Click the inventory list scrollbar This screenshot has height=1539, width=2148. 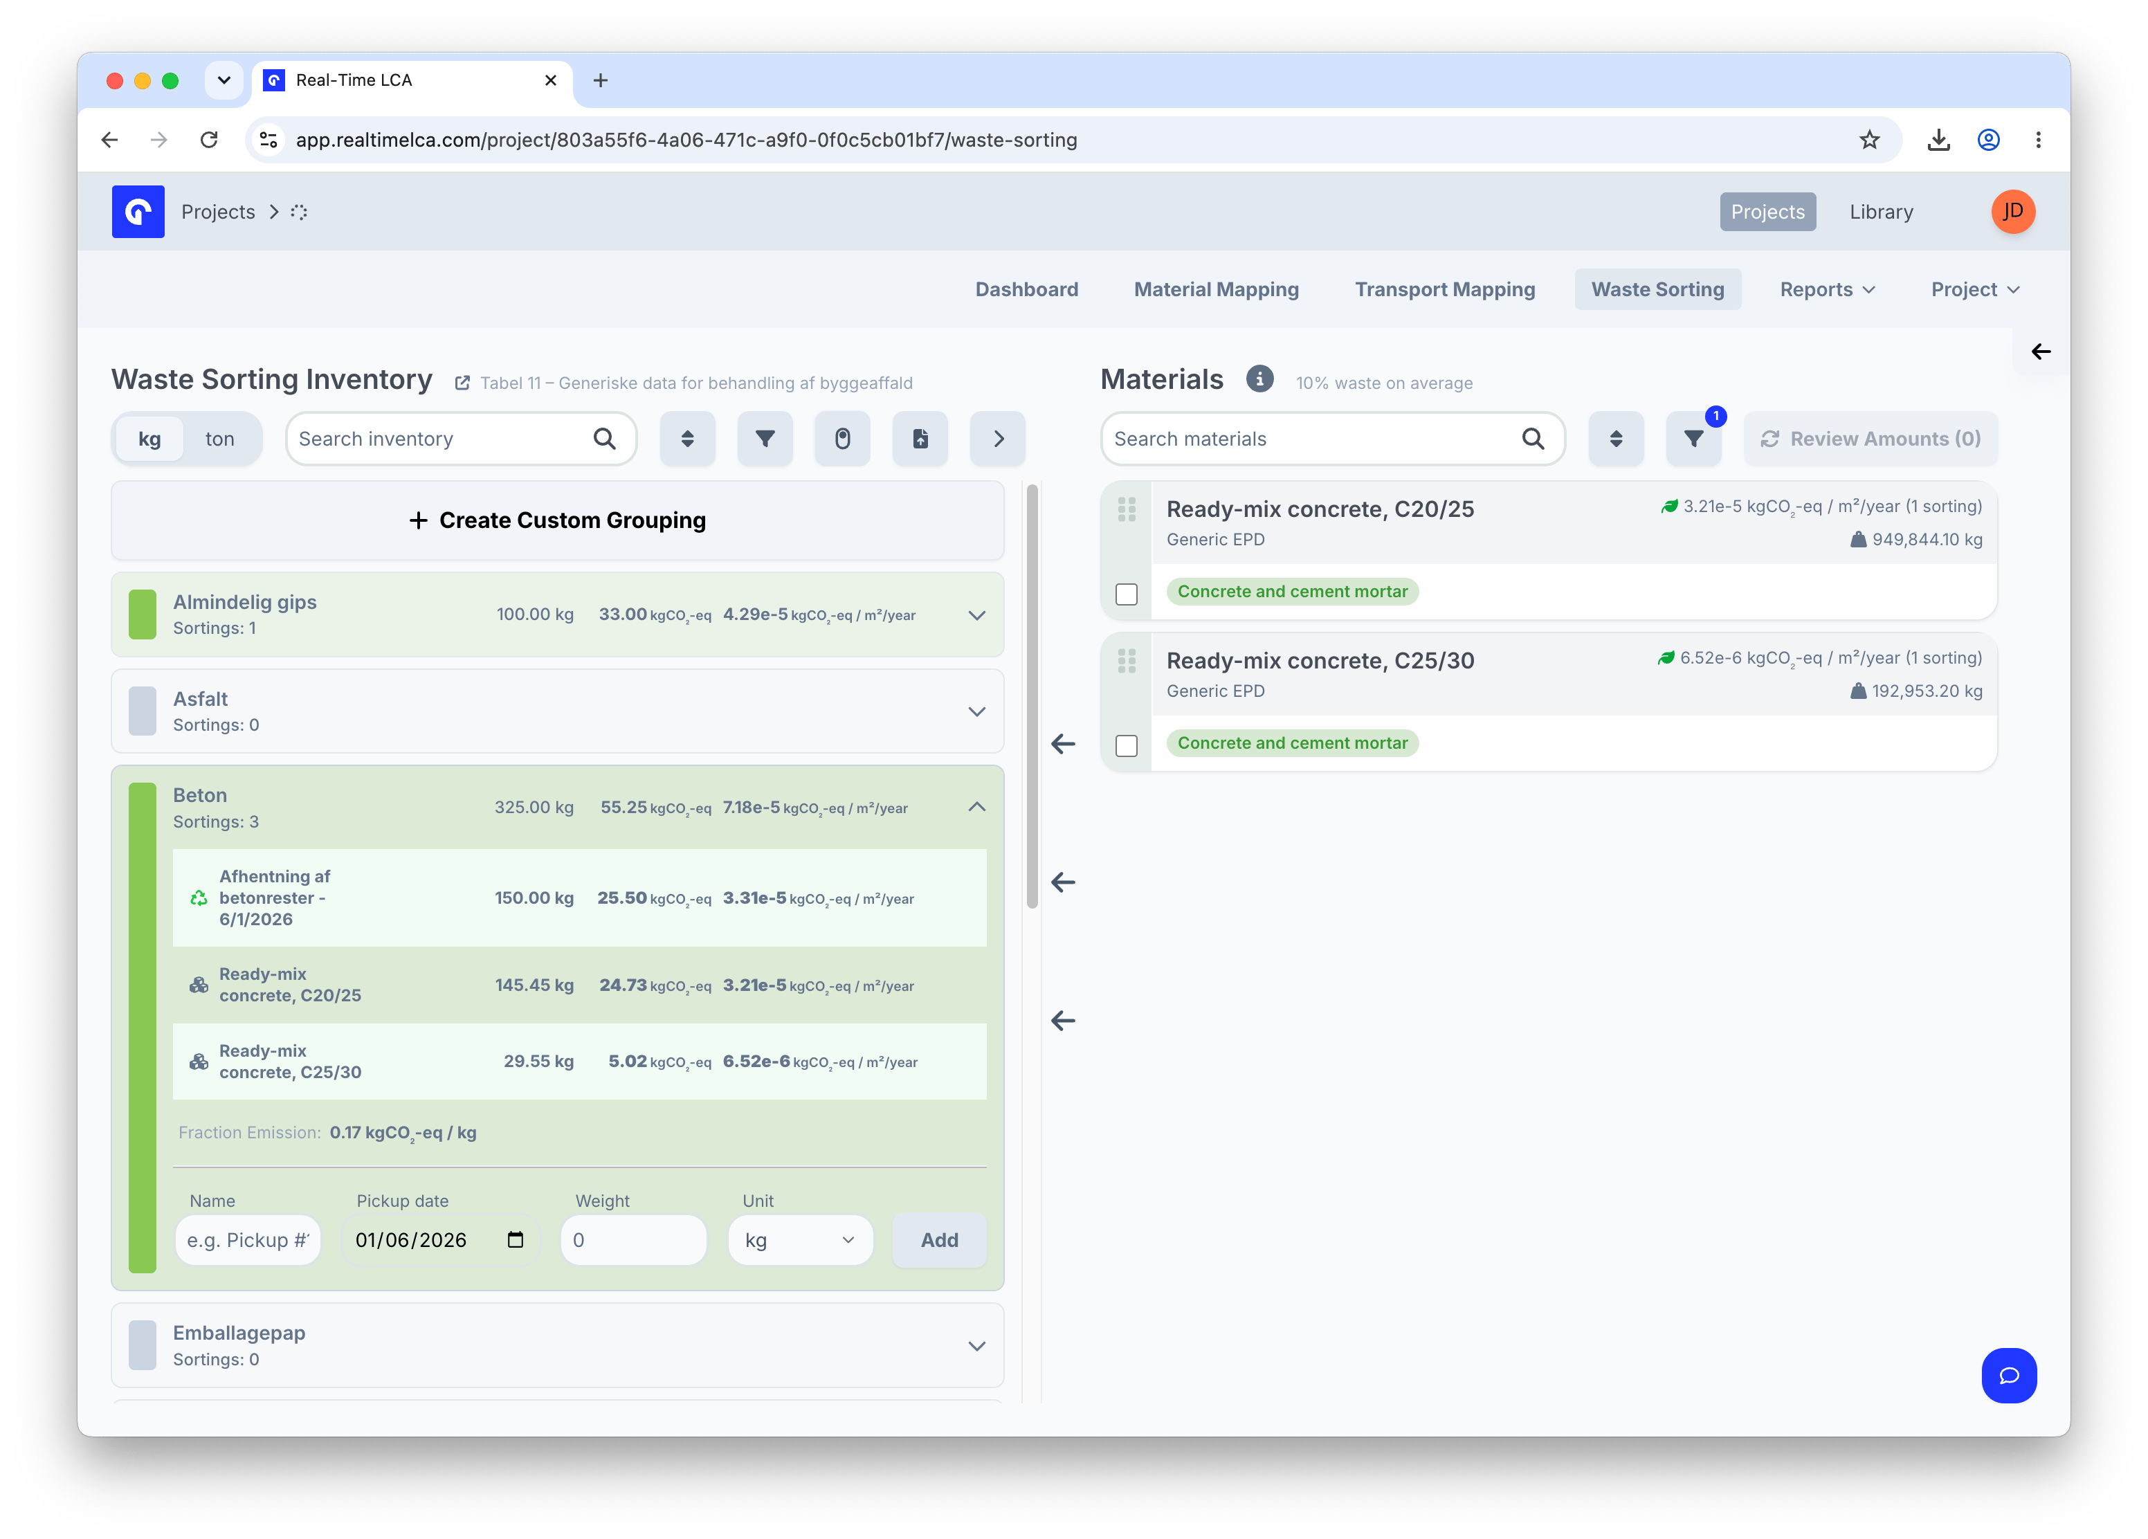[x=1032, y=696]
